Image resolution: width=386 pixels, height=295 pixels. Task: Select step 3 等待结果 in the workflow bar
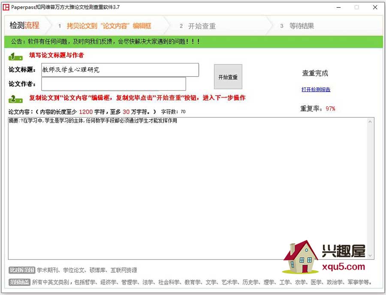click(297, 26)
